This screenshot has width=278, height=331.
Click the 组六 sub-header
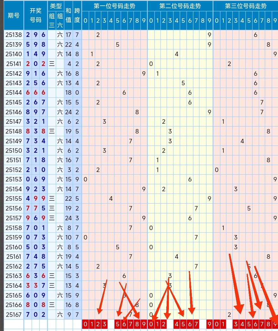tap(60, 21)
